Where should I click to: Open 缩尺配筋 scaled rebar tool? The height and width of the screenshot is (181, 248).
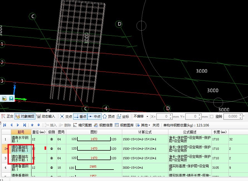point(83,125)
